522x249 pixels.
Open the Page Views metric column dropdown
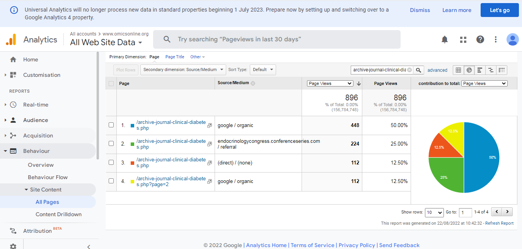tap(330, 83)
